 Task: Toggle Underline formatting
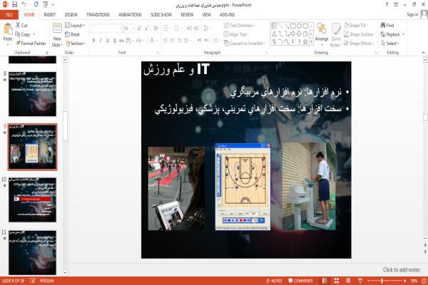click(108, 41)
